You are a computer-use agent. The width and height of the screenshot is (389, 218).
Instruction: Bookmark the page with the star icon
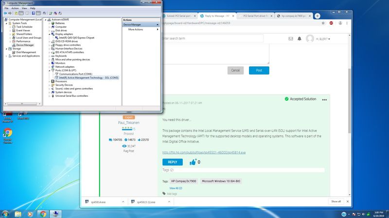pyautogui.click(x=323, y=23)
